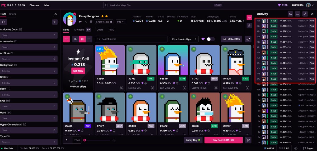This screenshot has width=317, height=151.
Task: Switch to list view
Action: tap(89, 39)
